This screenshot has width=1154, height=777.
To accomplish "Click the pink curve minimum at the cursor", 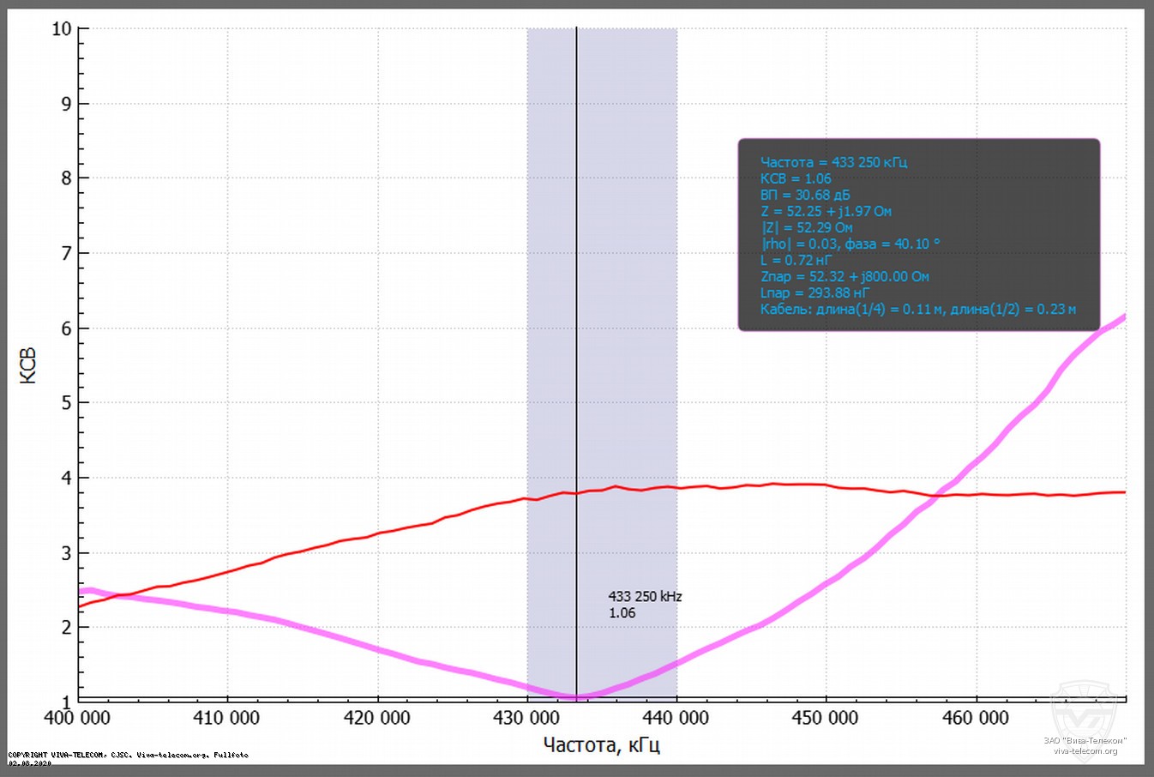I will coord(576,696).
